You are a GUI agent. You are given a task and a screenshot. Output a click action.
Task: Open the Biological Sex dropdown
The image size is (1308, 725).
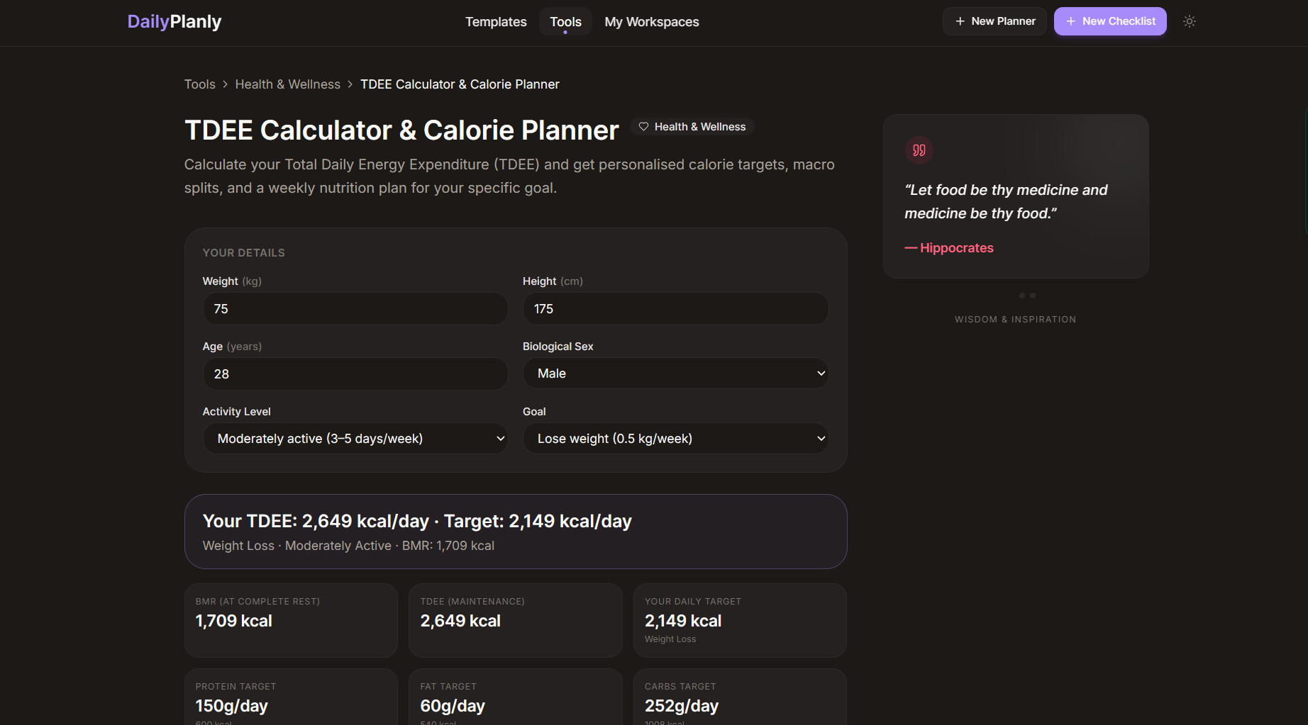click(x=675, y=373)
